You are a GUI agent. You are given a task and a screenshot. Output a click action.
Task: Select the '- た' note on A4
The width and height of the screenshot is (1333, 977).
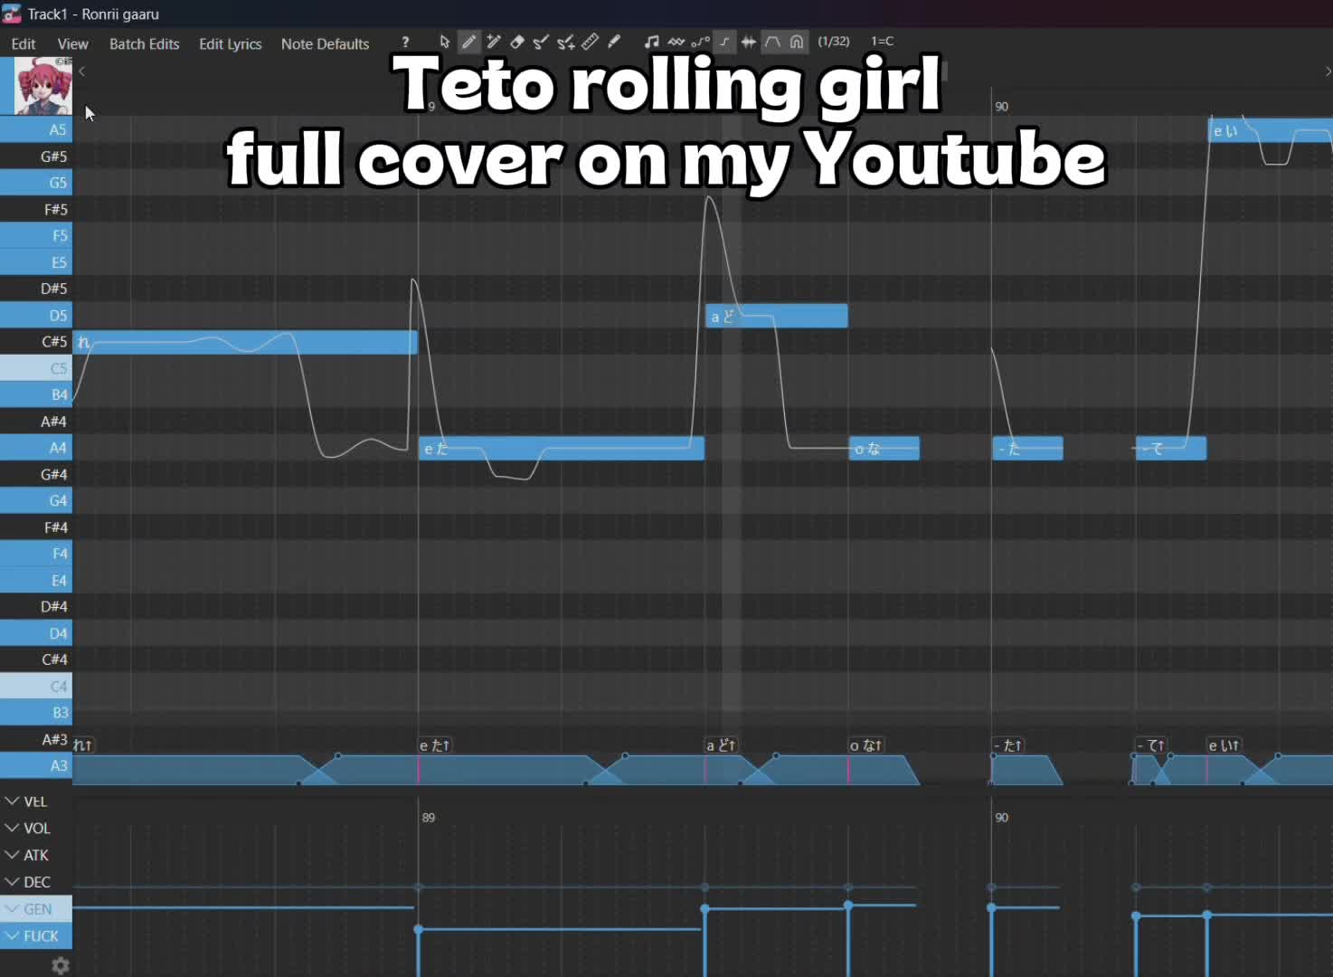1027,448
